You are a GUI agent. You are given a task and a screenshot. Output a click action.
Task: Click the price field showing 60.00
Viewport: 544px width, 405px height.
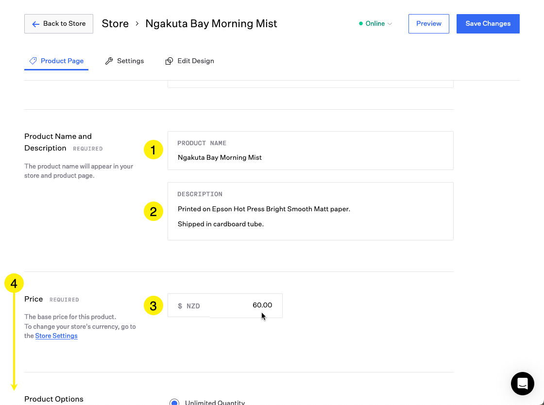(x=248, y=305)
